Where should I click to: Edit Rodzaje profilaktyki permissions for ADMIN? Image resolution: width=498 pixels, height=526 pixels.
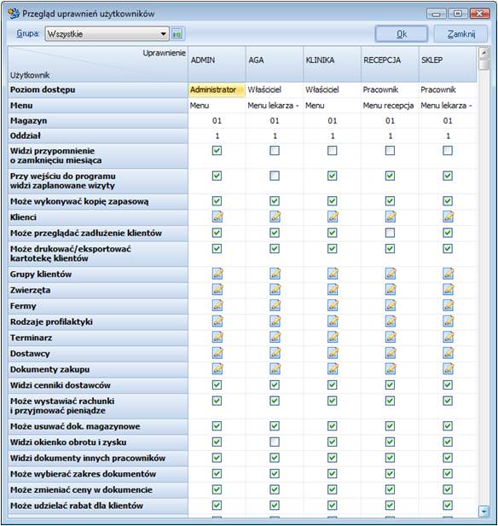[x=217, y=321]
